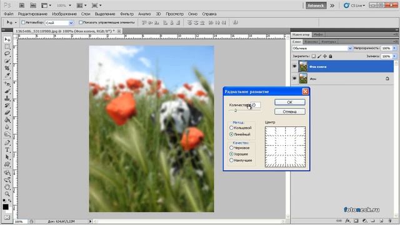Delete layer using trash icon
The image size is (400, 225).
(389, 221)
